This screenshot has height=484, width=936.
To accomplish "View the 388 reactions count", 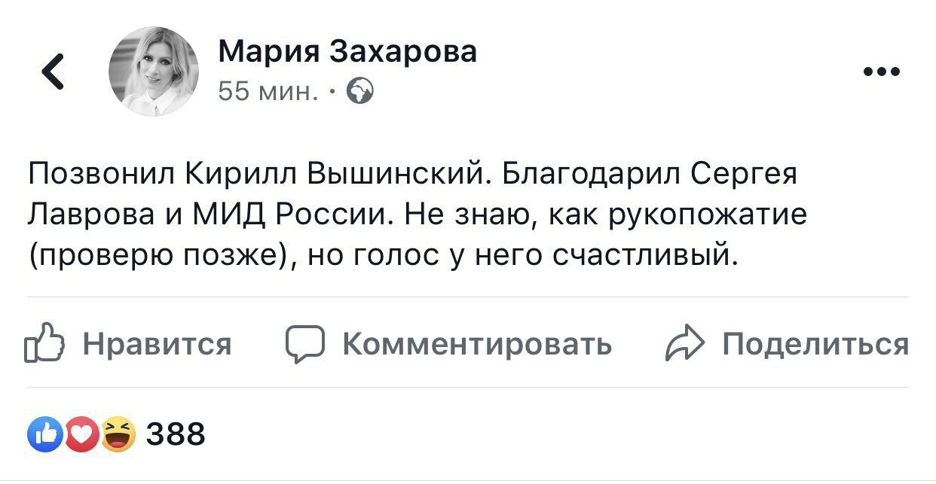I will coord(175,434).
